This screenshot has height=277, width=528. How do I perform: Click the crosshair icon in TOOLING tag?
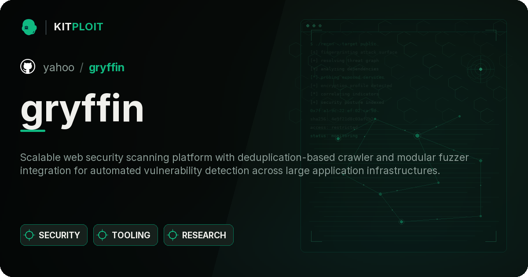pos(103,235)
